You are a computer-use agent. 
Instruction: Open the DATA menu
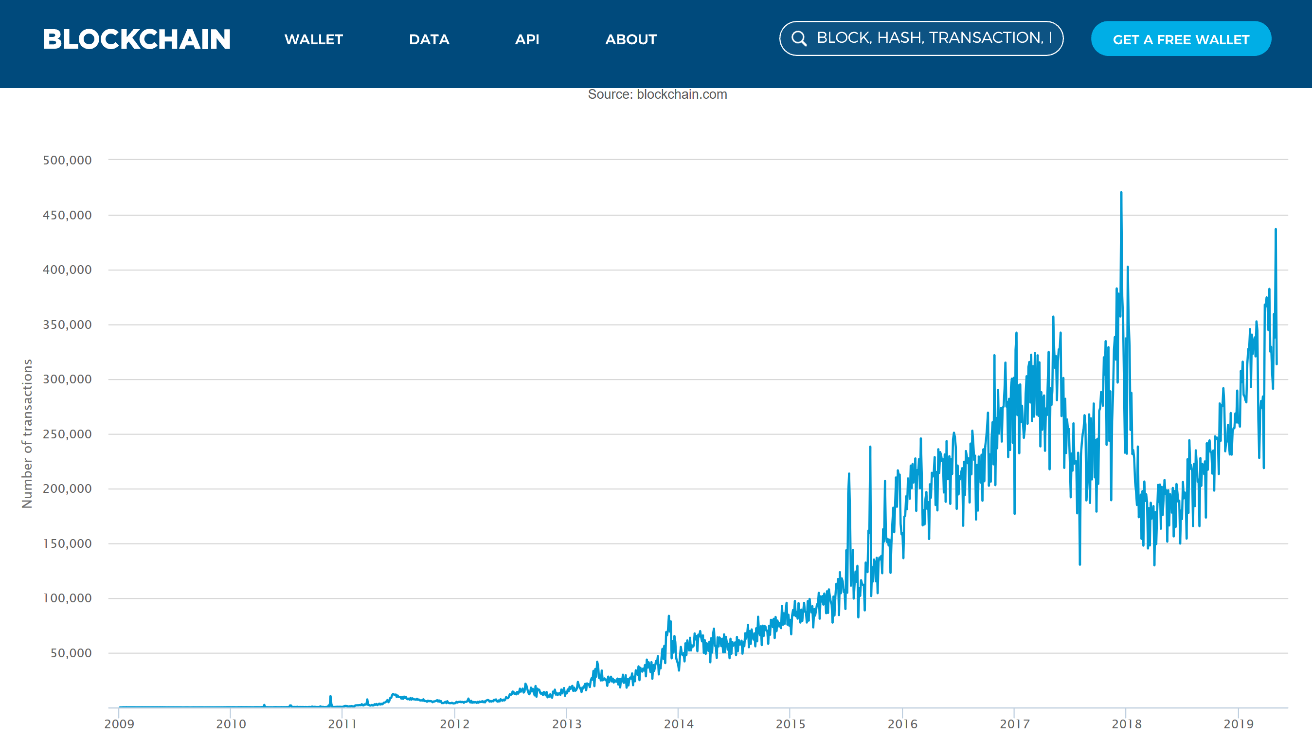click(429, 39)
